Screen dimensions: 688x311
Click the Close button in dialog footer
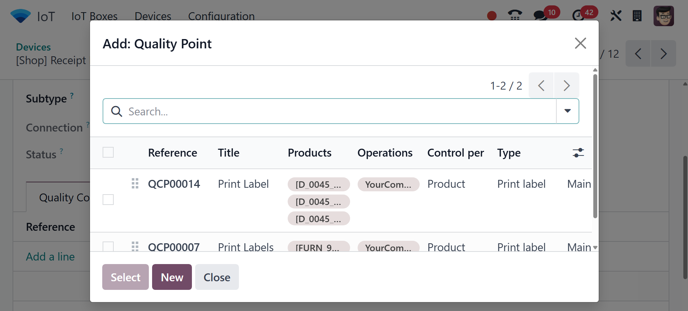(x=217, y=277)
